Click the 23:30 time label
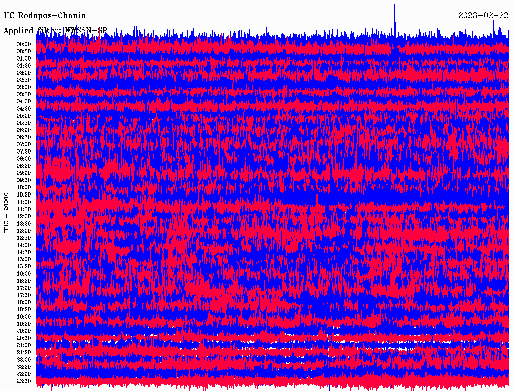Viewport: 513px width, 391px height. tap(24, 381)
